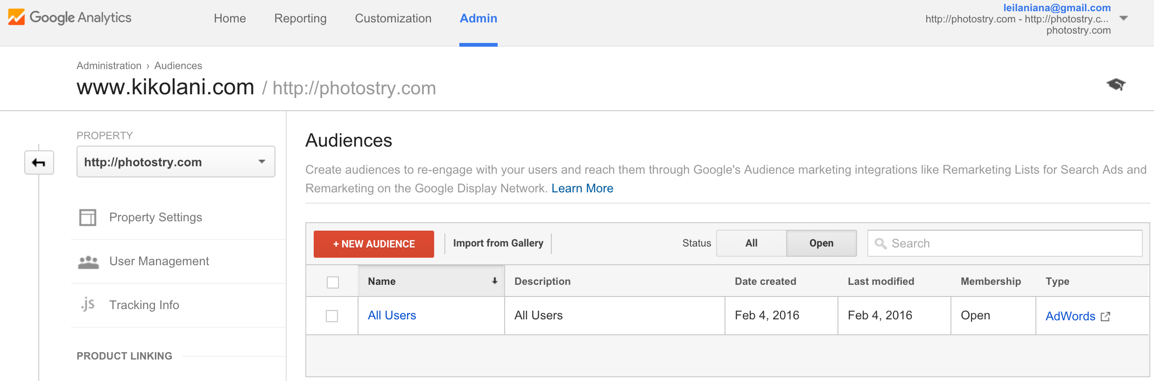Click the PRODUCT LINKING section heading
The width and height of the screenshot is (1154, 381).
tap(124, 356)
